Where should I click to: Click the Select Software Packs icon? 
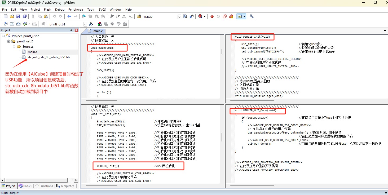pos(119,24)
